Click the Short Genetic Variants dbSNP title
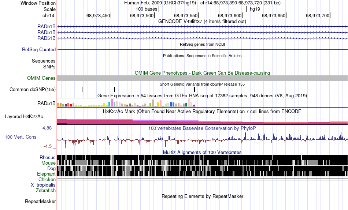Viewport: 348px width, 210px height. click(x=202, y=84)
